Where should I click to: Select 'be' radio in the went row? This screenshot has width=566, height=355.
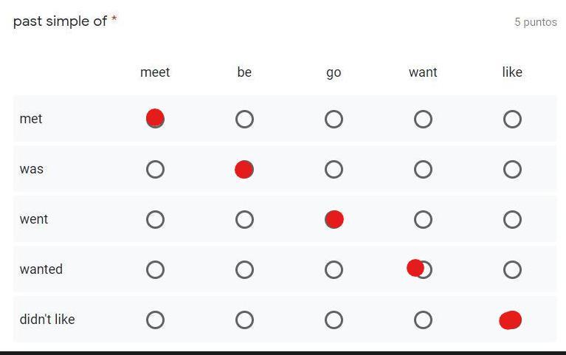point(244,220)
